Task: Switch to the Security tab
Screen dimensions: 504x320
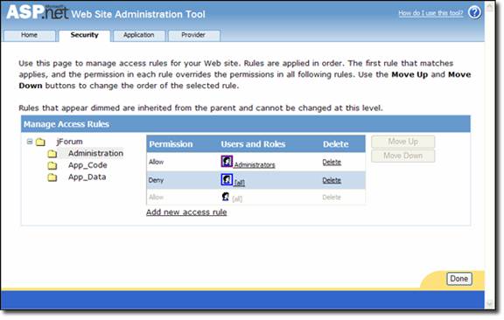Action: pyautogui.click(x=85, y=35)
